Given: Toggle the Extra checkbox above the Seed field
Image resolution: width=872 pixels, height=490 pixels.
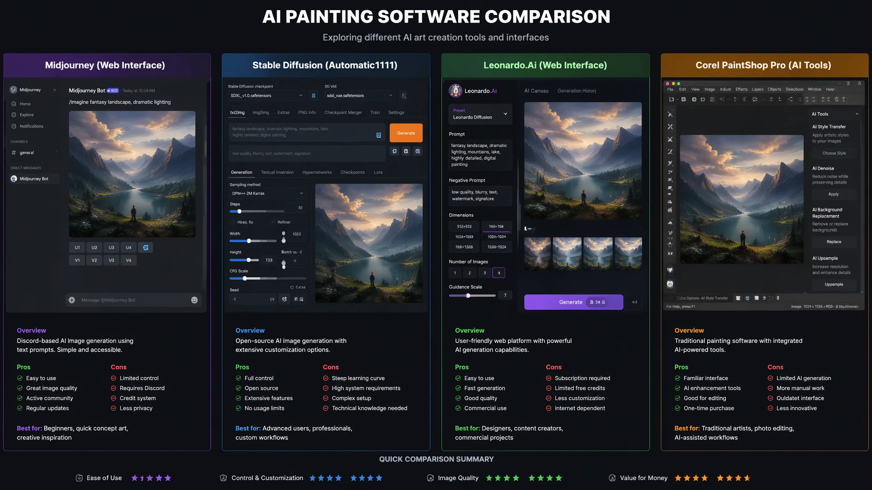Looking at the screenshot, I should click(292, 288).
